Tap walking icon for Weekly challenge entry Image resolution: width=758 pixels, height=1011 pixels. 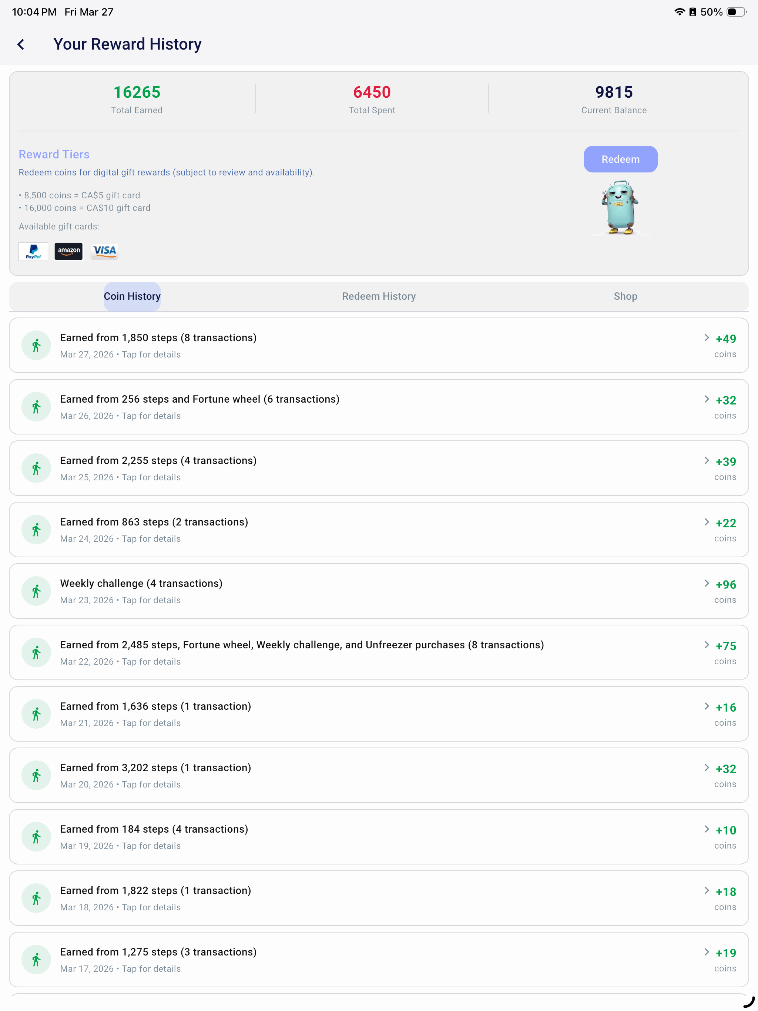[36, 591]
